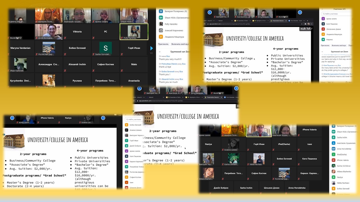
Task: Toggle muted mic icon on PC tile
Action: pyautogui.click(x=94, y=38)
